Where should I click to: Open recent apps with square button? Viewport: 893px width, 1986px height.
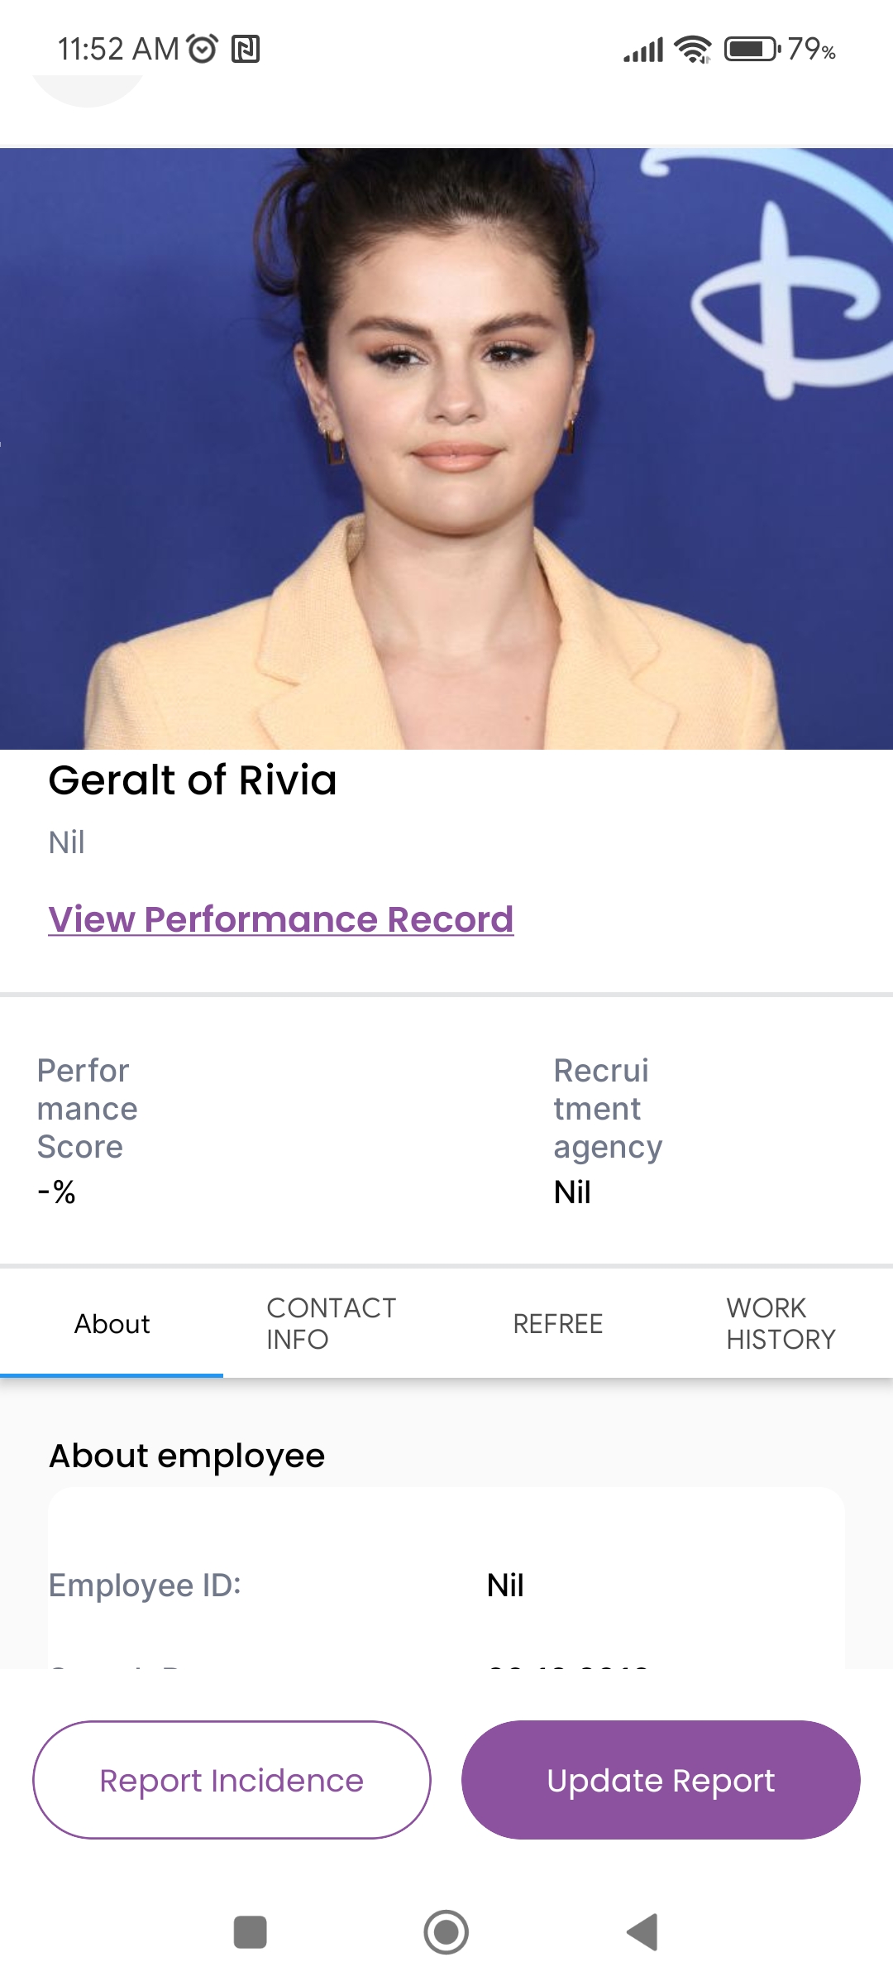(250, 1932)
